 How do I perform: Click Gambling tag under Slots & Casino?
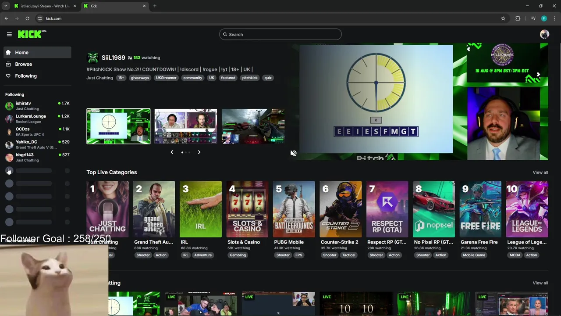(x=238, y=255)
